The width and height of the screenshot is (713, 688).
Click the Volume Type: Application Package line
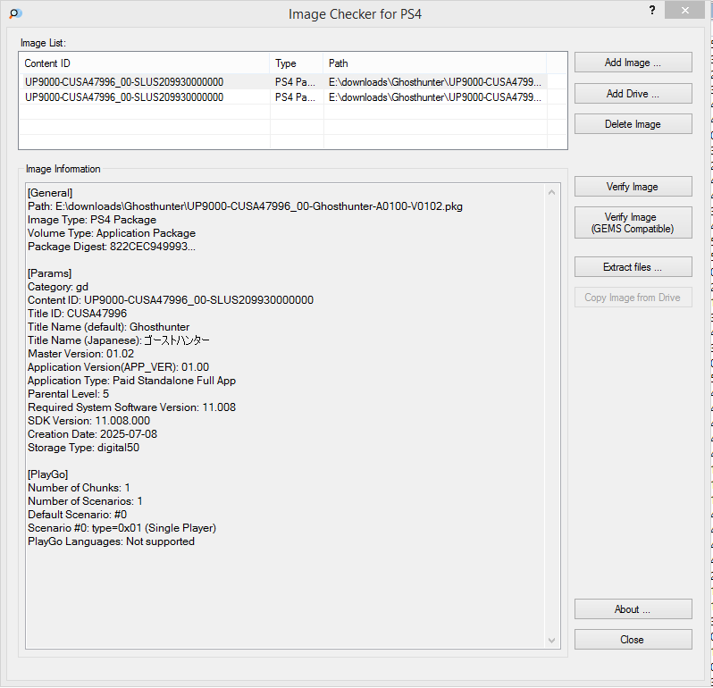pos(112,233)
